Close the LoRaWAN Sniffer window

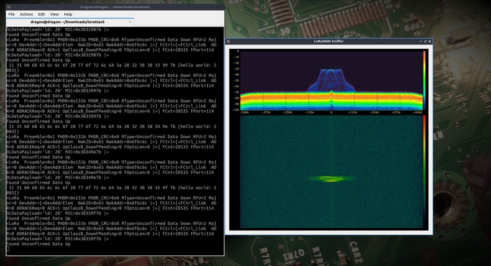click(430, 41)
